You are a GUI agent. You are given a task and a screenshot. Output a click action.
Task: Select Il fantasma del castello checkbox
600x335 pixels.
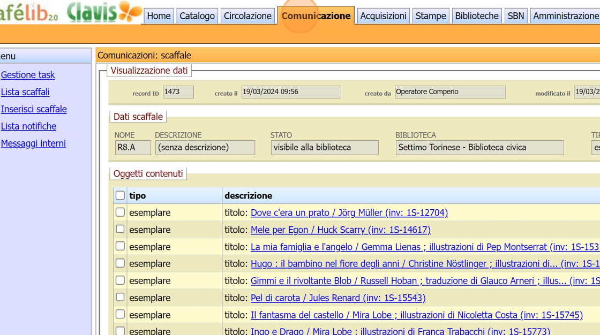pyautogui.click(x=120, y=314)
